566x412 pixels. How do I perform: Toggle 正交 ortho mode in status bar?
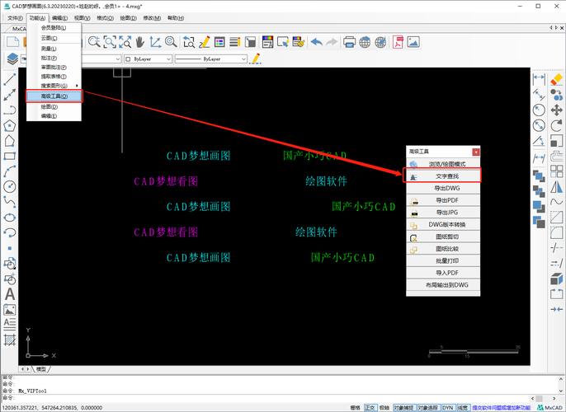369,407
